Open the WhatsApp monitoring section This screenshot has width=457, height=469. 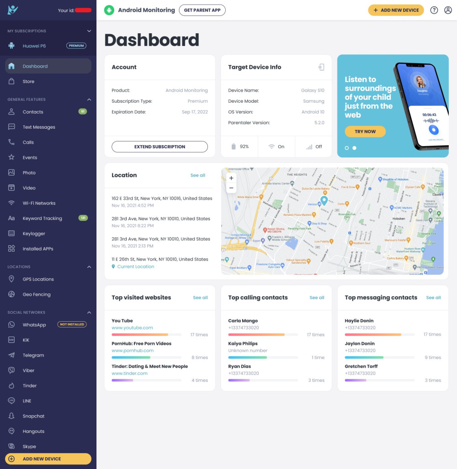[34, 324]
